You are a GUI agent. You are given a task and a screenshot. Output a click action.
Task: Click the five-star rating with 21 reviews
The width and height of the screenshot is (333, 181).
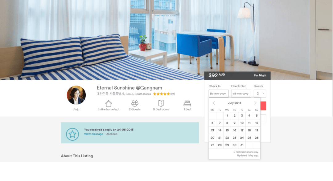point(164,94)
